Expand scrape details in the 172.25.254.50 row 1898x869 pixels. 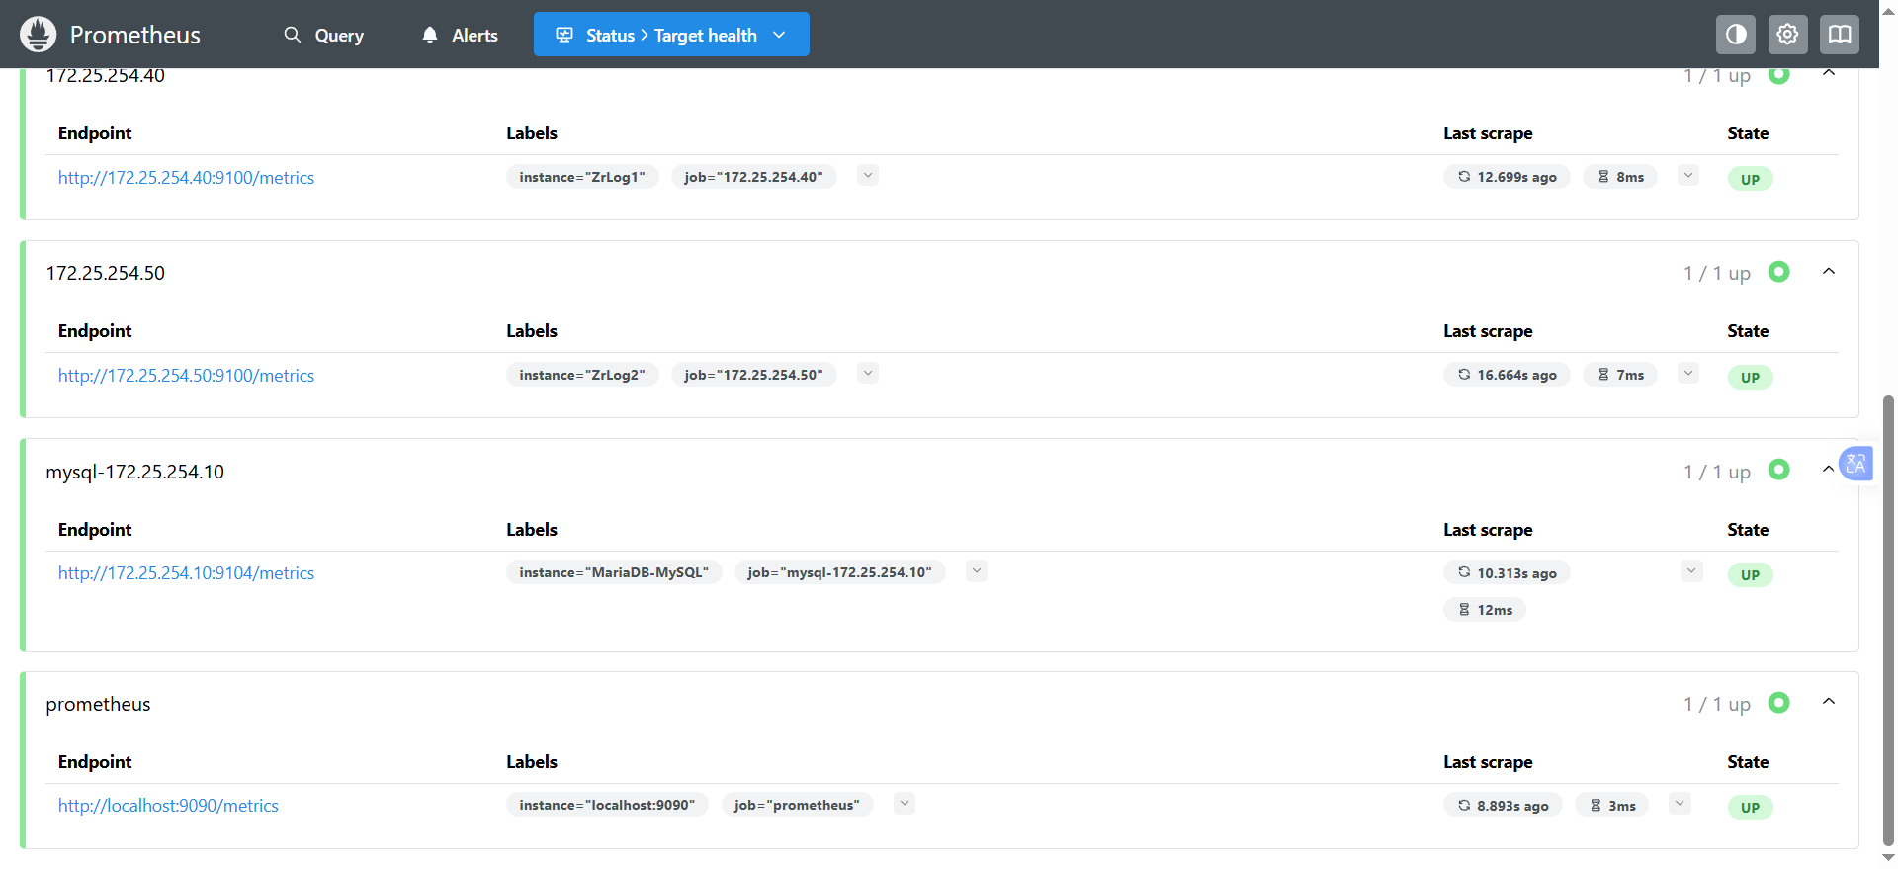(1688, 374)
